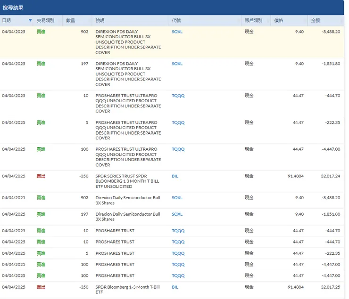Open BIL link in SPDR Bloomberg 1-3 Month row
This screenshot has width=349, height=299.
(175, 287)
